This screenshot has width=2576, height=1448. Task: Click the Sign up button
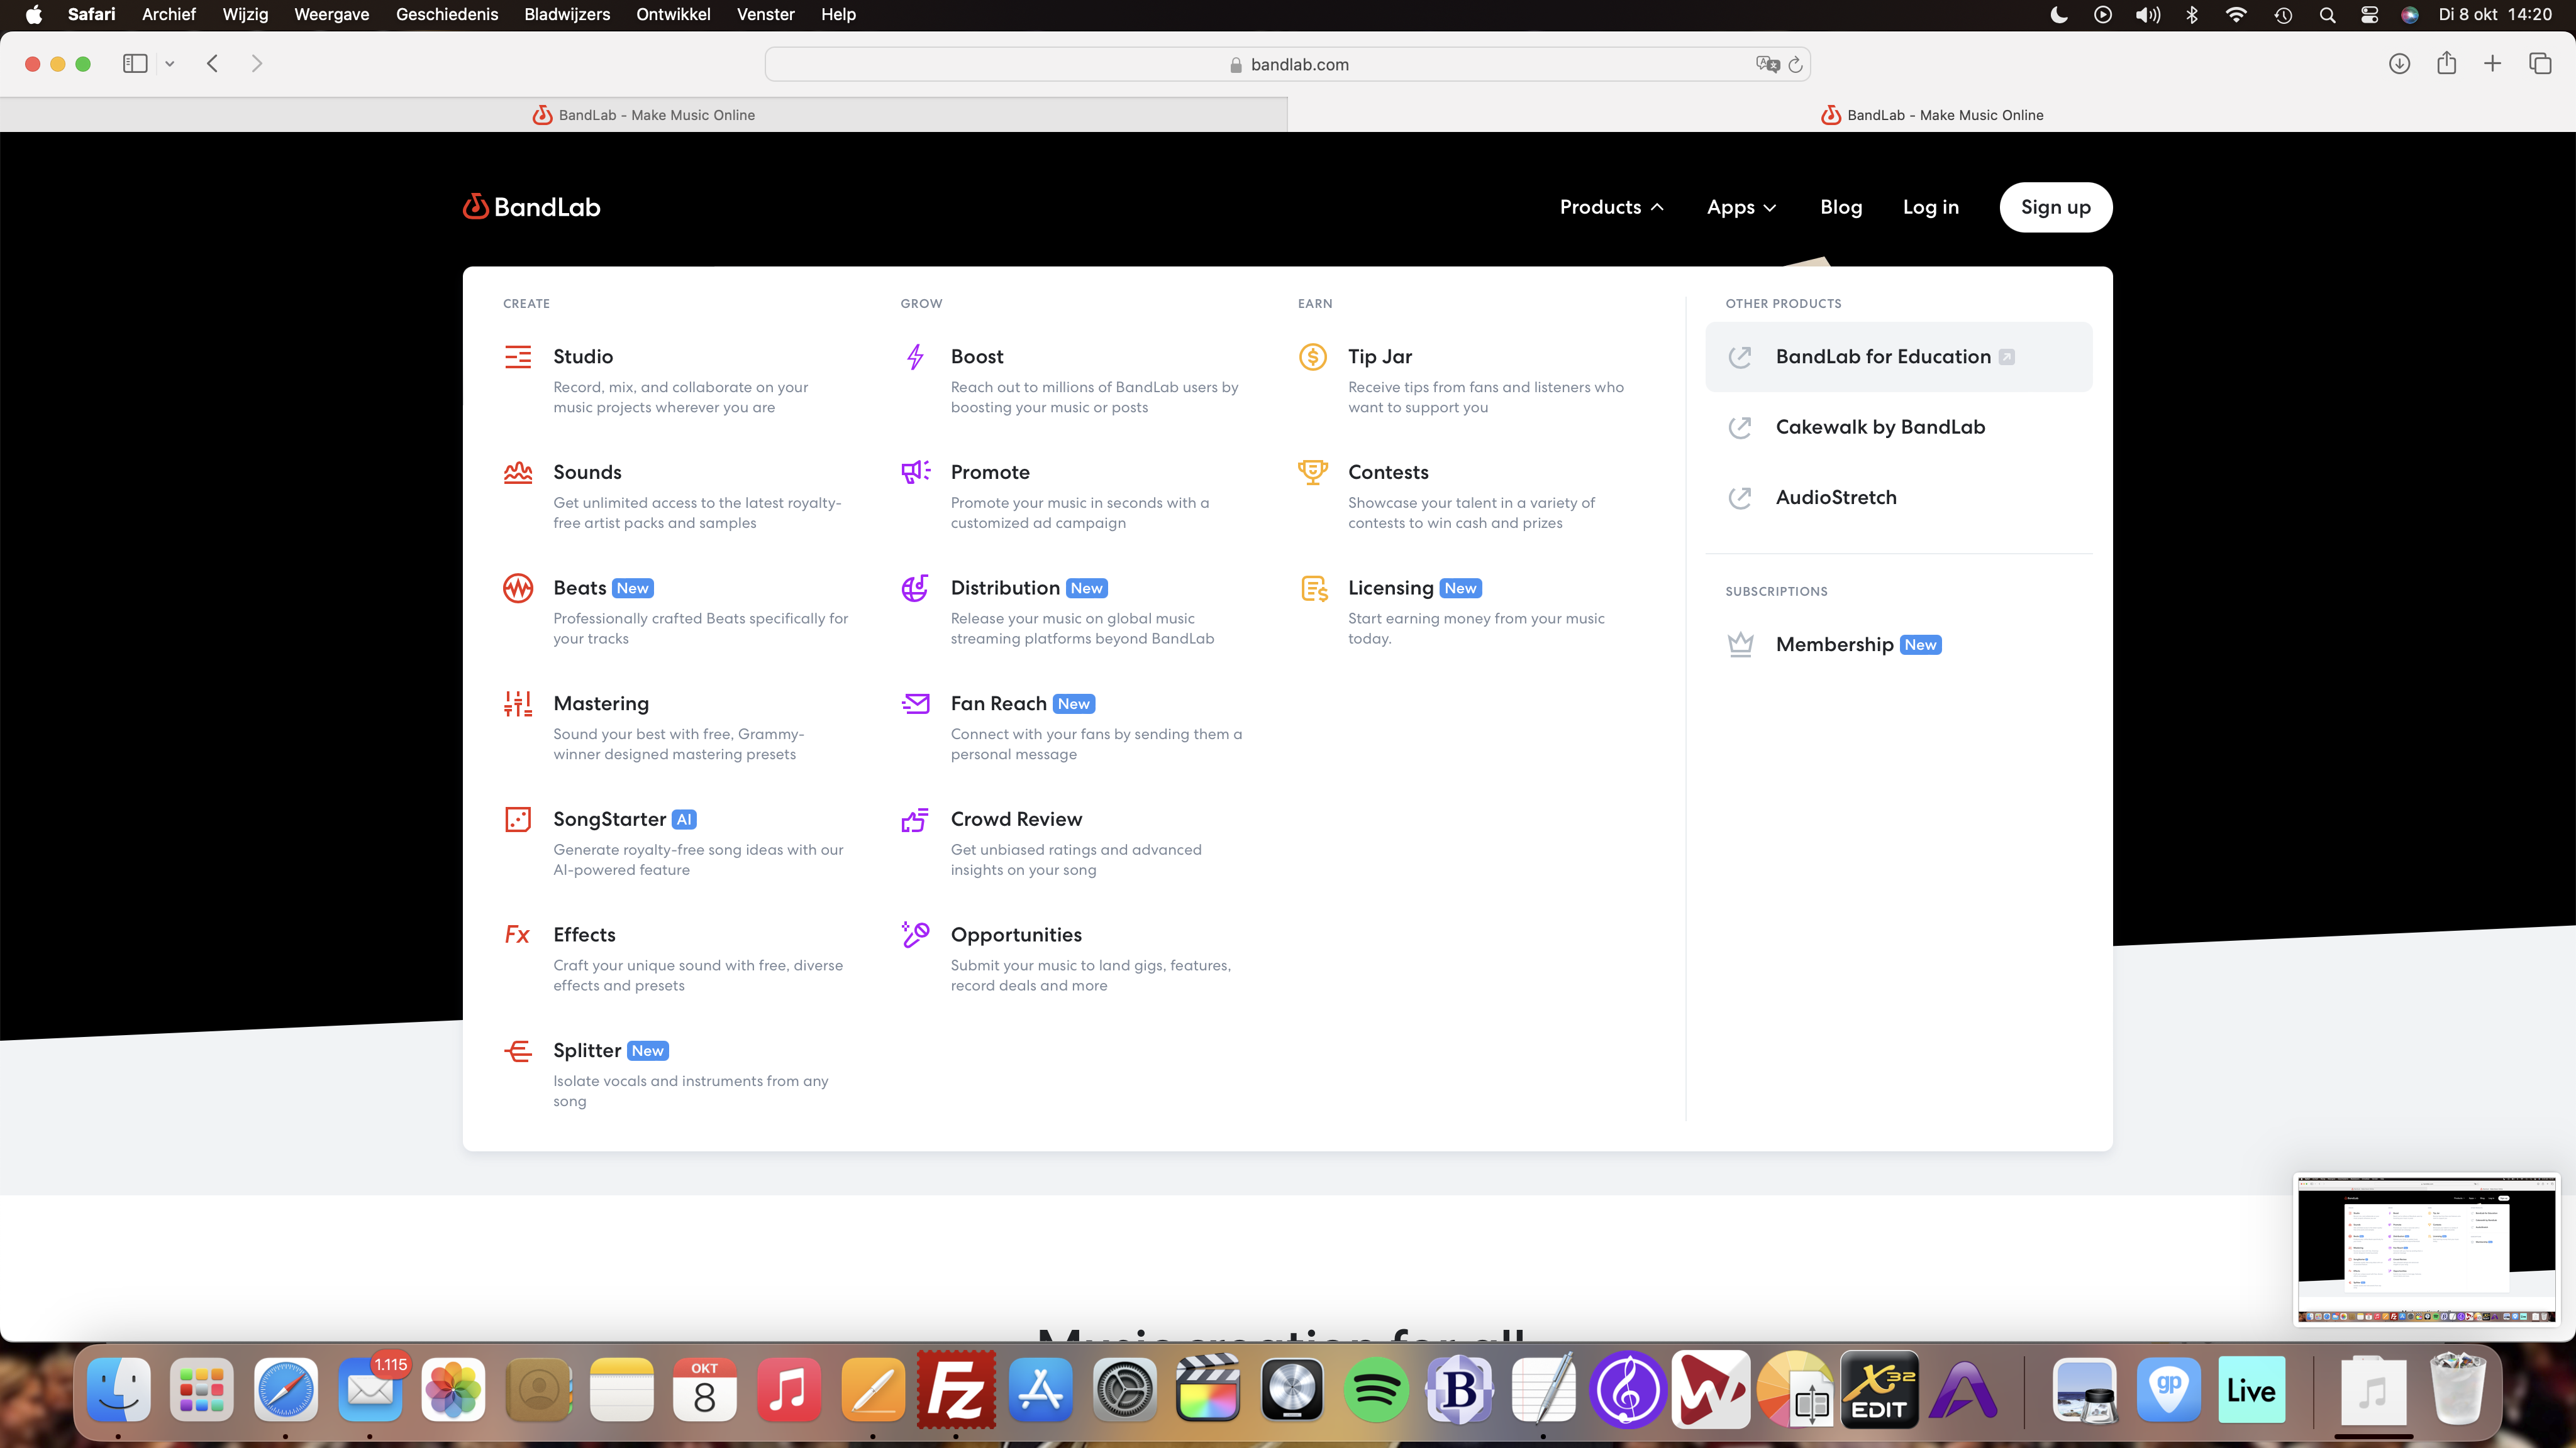[2055, 207]
